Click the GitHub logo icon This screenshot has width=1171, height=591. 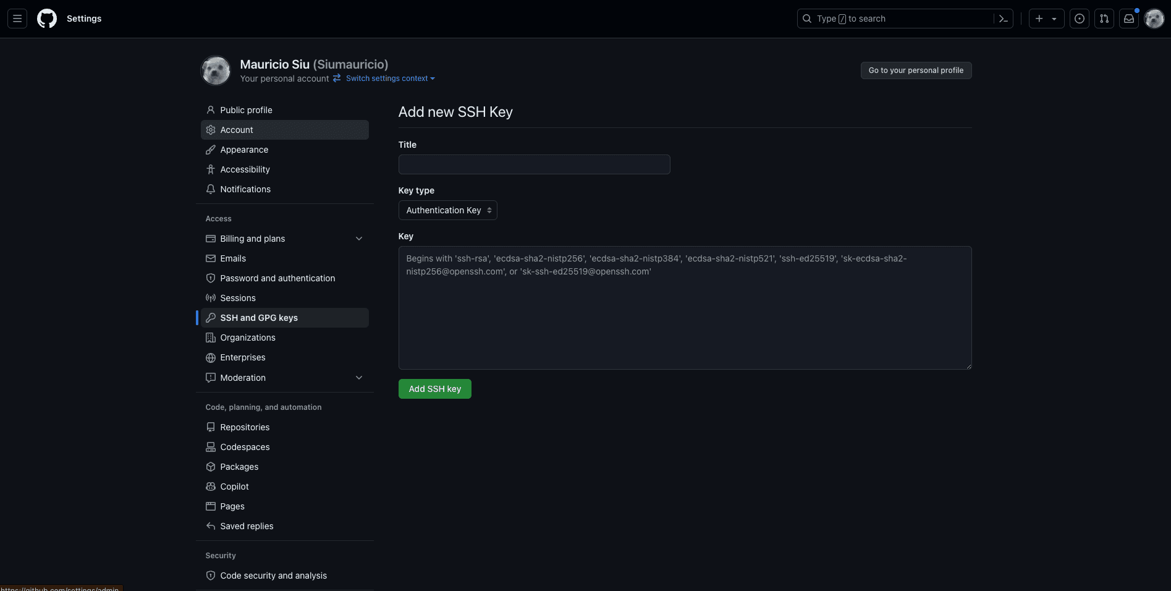click(47, 19)
